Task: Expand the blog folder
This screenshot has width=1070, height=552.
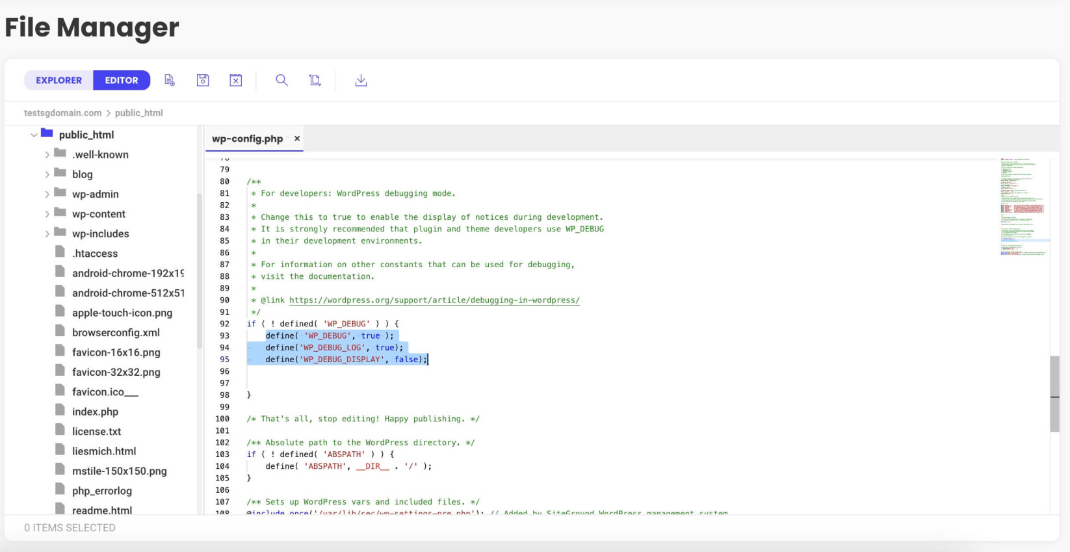Action: (x=47, y=174)
